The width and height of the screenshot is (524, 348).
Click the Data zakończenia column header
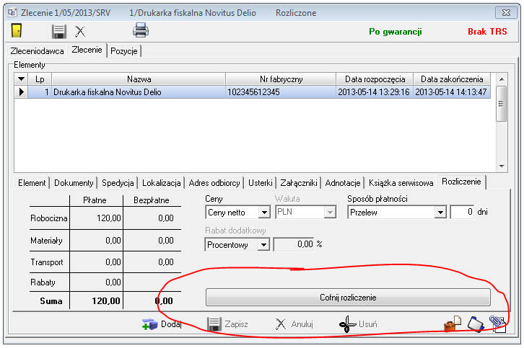452,79
